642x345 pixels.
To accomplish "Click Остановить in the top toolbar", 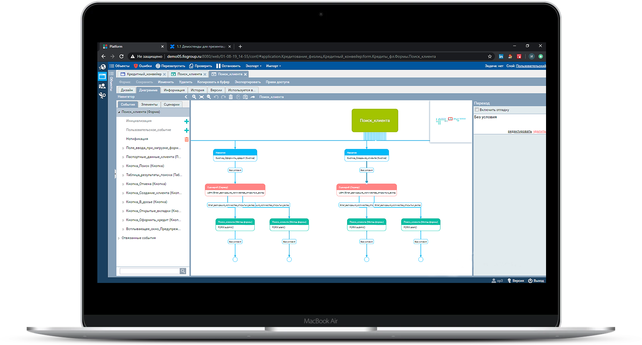I will point(229,66).
